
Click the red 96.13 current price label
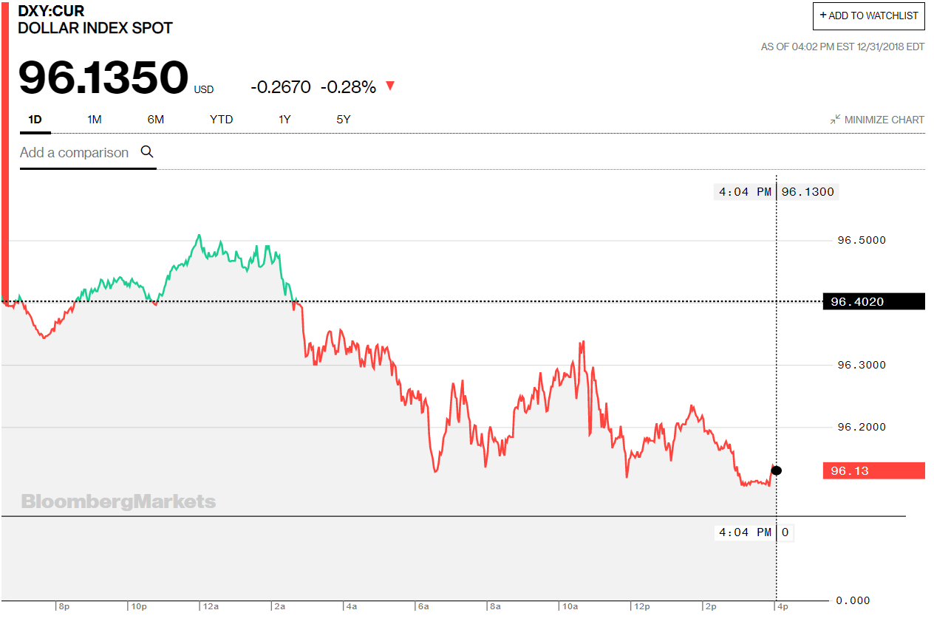pos(874,470)
